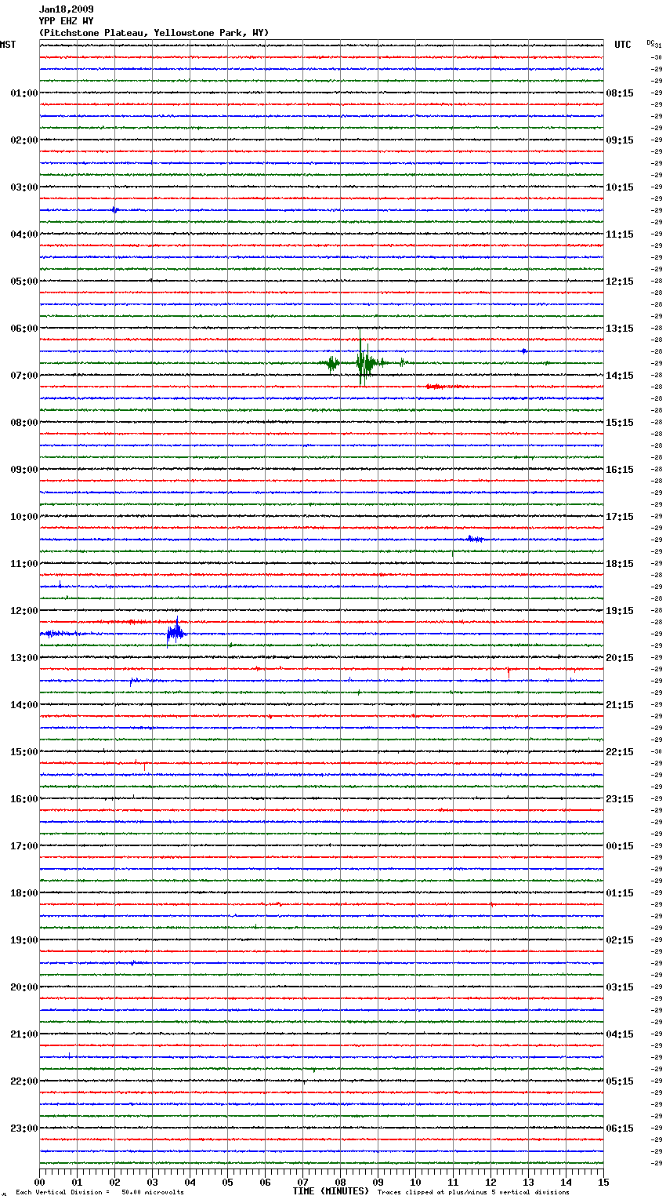
Task: Click the 02:15 UTC time label
Action: 620,940
